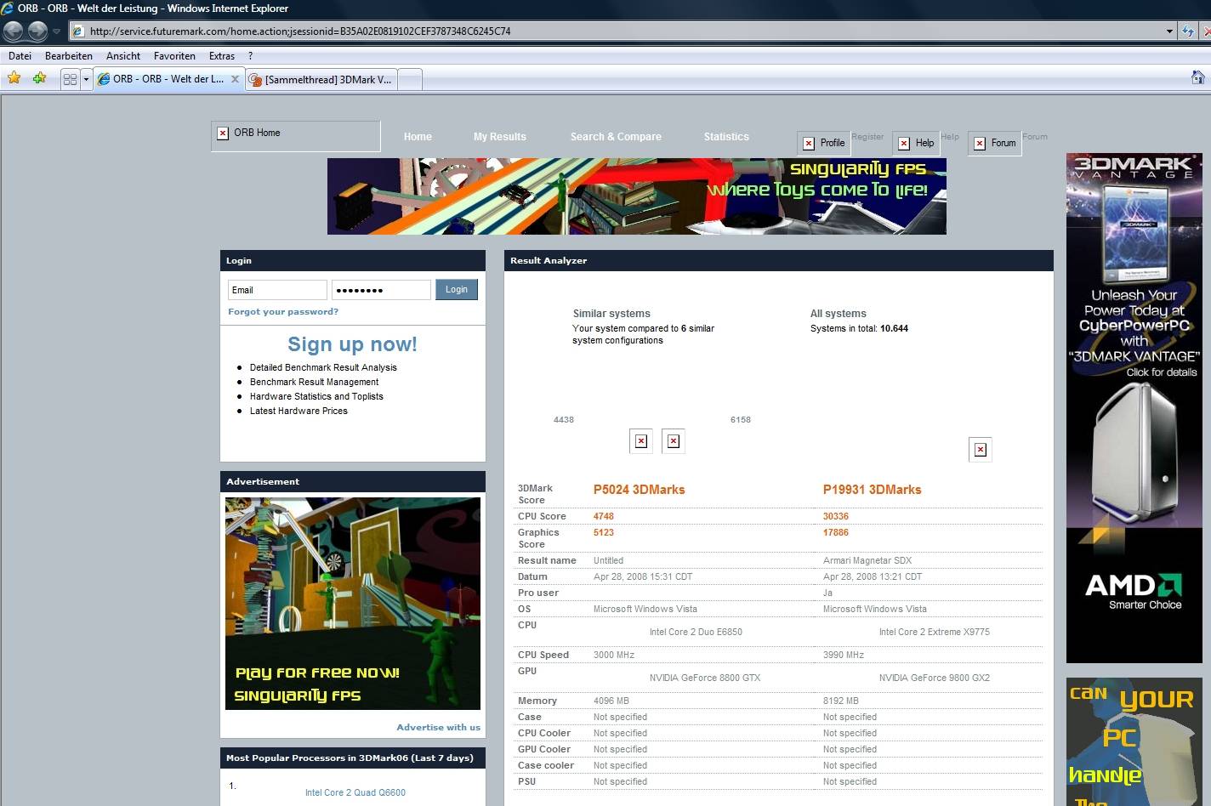Image resolution: width=1211 pixels, height=806 pixels.
Task: Click the Forgot your password? link
Action: [x=283, y=312]
